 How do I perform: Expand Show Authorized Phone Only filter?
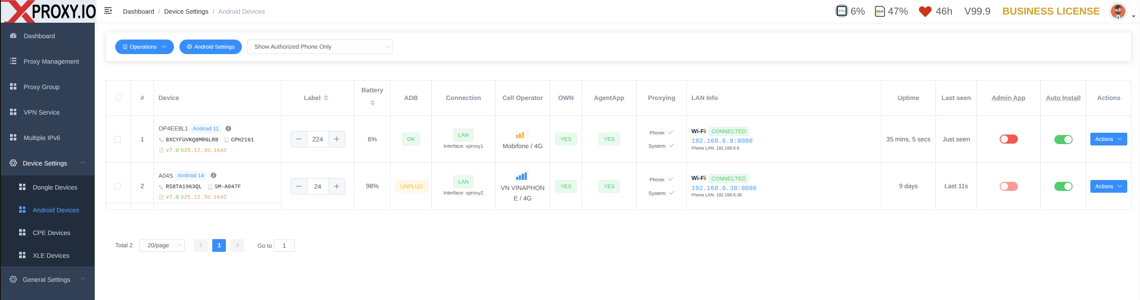320,47
